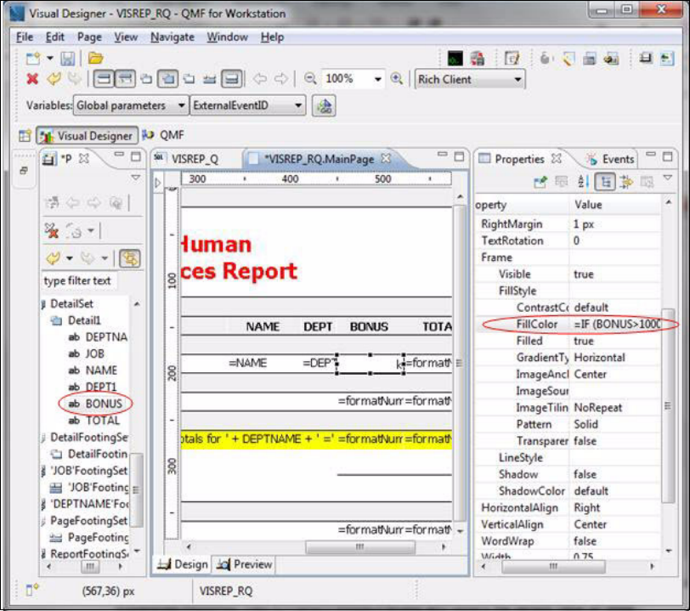Switch to the Events tab
Image resolution: width=690 pixels, height=611 pixels.
(611, 159)
